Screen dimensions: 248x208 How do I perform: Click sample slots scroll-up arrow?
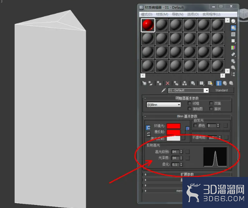coord(227,21)
